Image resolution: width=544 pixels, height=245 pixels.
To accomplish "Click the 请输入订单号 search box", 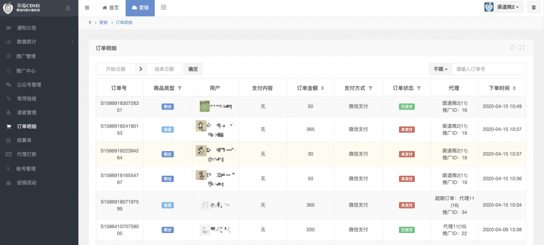I will coord(488,69).
